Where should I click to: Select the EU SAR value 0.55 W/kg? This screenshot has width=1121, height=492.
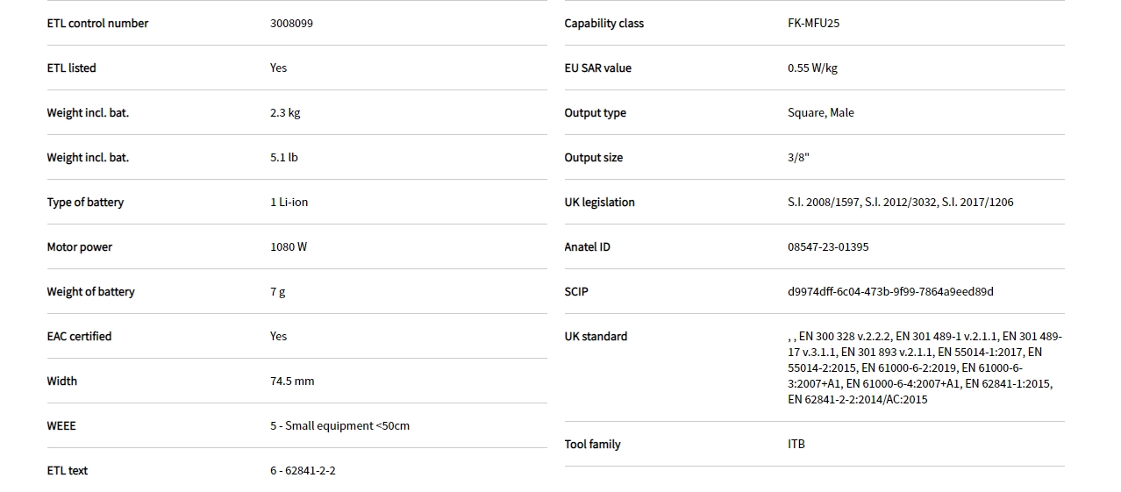(812, 68)
